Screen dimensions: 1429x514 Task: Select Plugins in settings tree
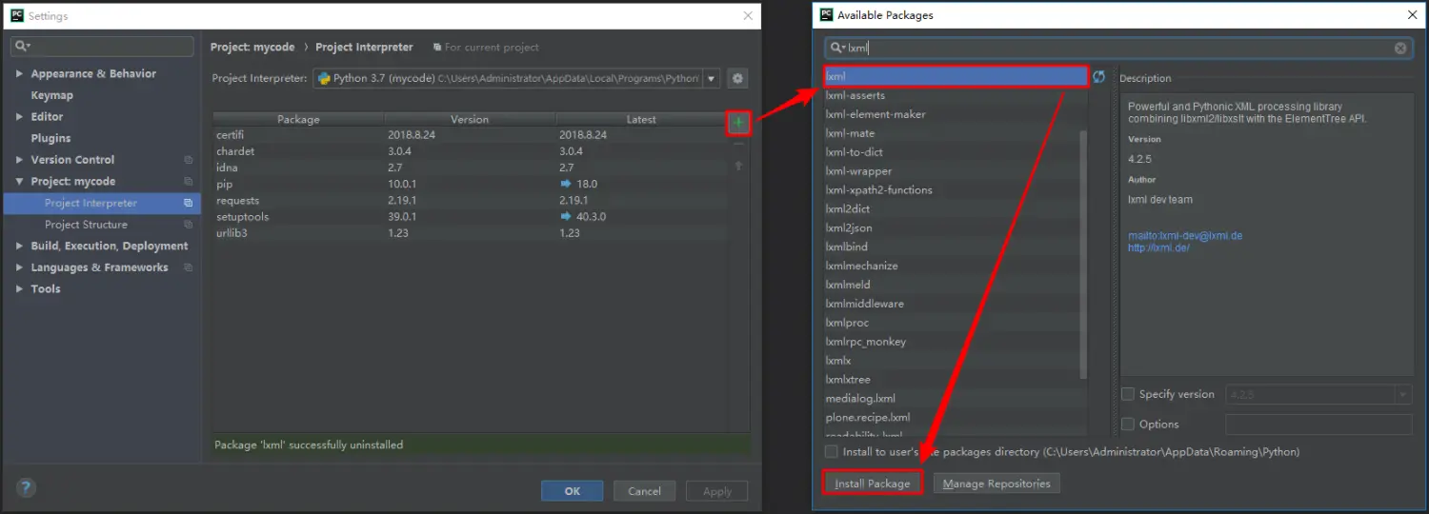click(x=50, y=138)
